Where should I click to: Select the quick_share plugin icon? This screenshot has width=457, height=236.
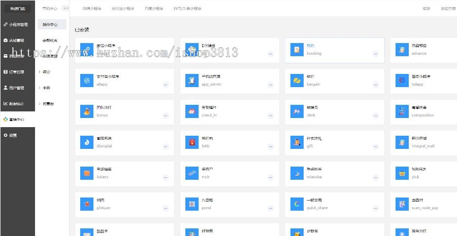(296, 204)
